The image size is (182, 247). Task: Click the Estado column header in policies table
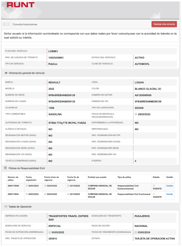point(156,177)
